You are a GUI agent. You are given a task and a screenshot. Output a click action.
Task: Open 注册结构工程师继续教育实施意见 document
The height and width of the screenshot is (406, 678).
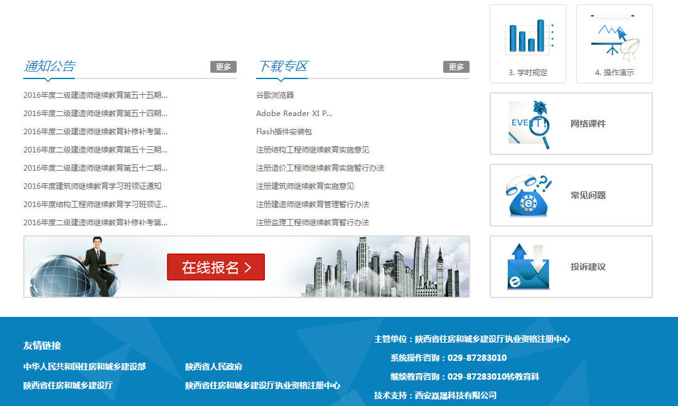coord(312,150)
